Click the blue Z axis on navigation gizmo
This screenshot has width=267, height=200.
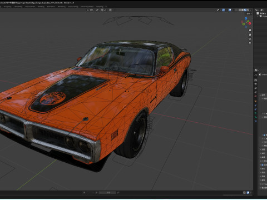pos(246,18)
